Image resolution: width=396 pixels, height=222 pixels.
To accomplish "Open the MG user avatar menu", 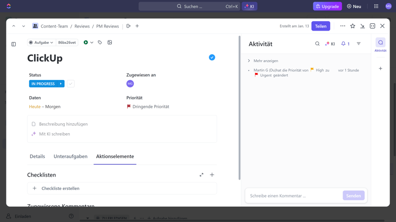I will click(x=389, y=6).
